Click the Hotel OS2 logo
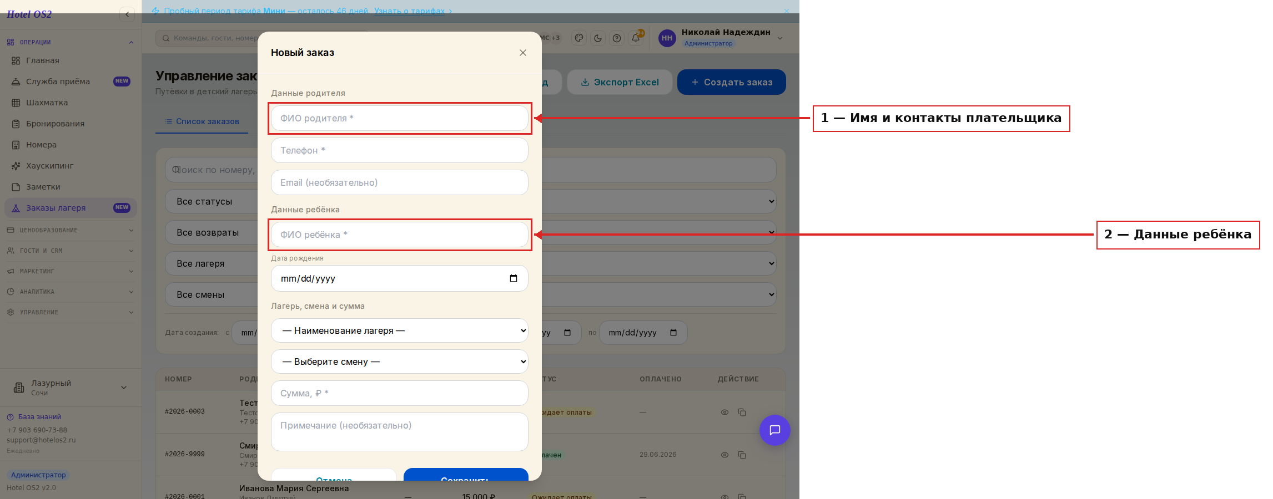 (x=29, y=14)
